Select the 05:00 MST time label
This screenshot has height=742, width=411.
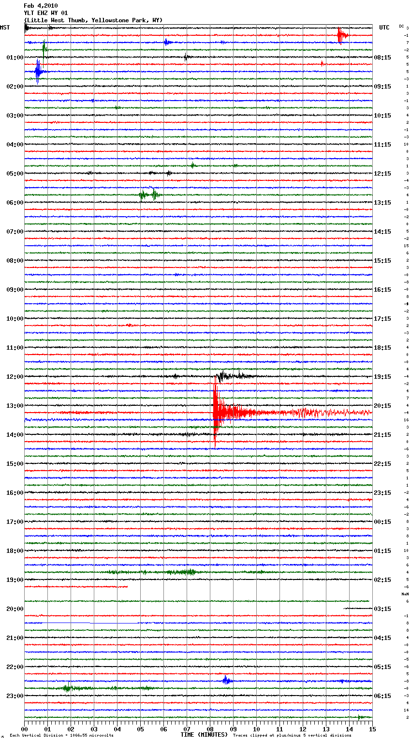tap(15, 174)
